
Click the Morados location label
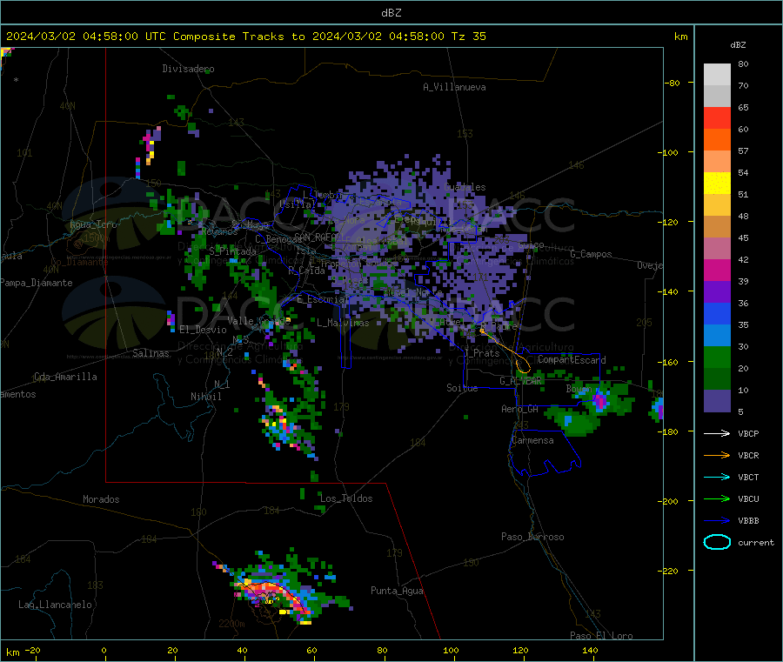click(x=101, y=499)
